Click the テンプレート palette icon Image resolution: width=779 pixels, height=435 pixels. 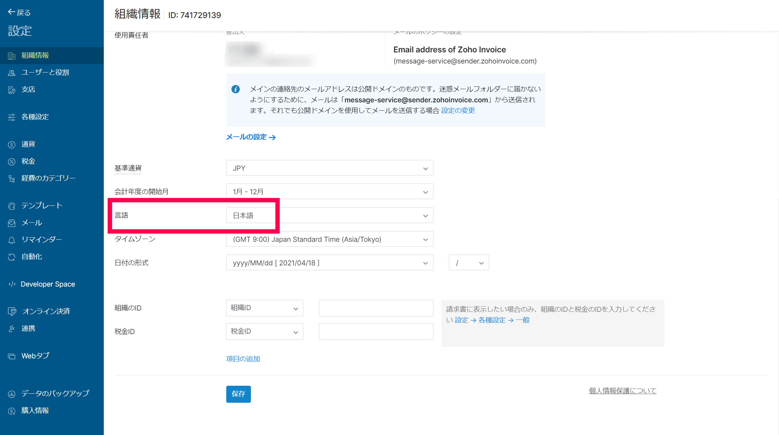click(11, 206)
